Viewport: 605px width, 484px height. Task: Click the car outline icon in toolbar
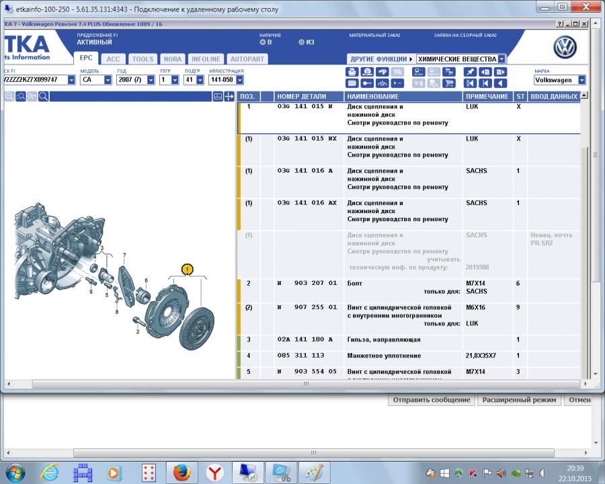382,83
